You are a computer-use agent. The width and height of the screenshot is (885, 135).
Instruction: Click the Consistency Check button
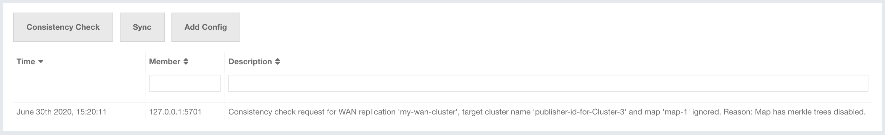click(x=63, y=27)
